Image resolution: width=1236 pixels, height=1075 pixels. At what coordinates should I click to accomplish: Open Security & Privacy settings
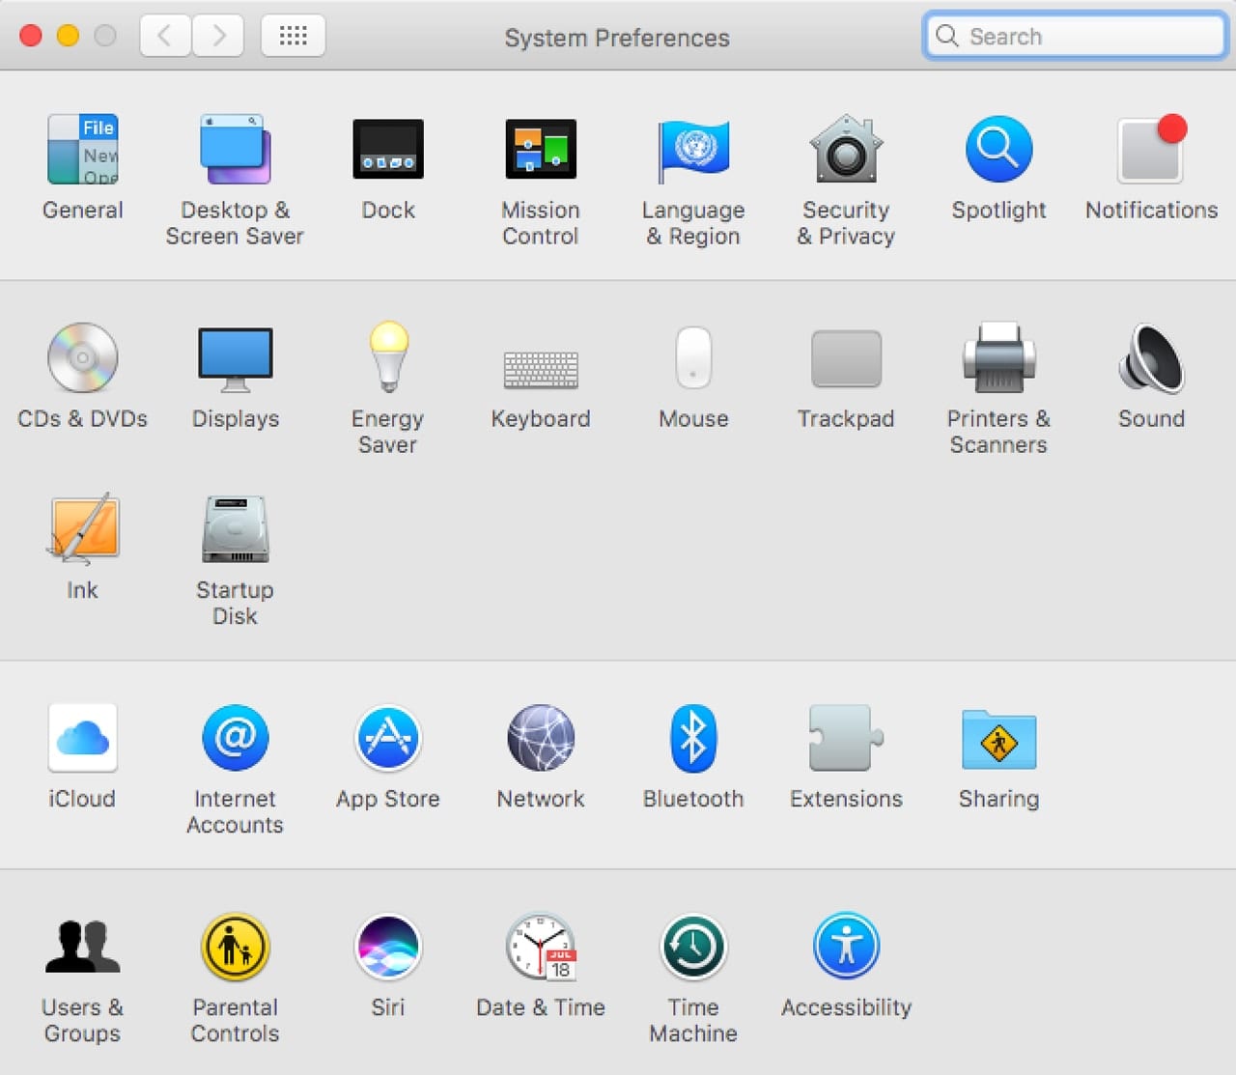(846, 150)
